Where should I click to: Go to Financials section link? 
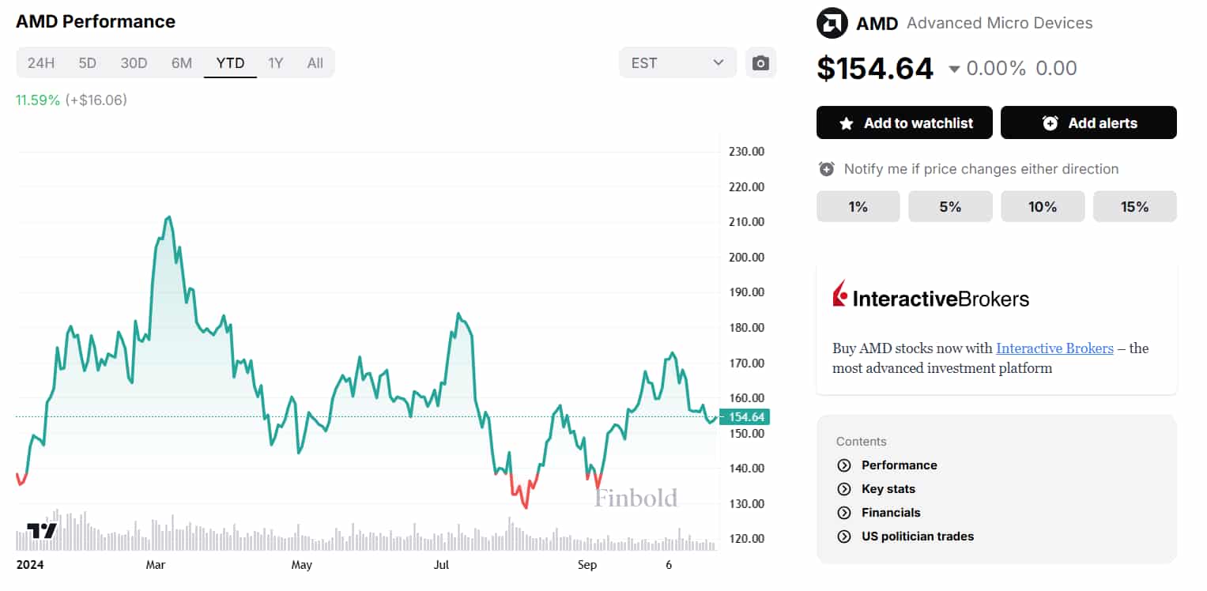point(891,513)
